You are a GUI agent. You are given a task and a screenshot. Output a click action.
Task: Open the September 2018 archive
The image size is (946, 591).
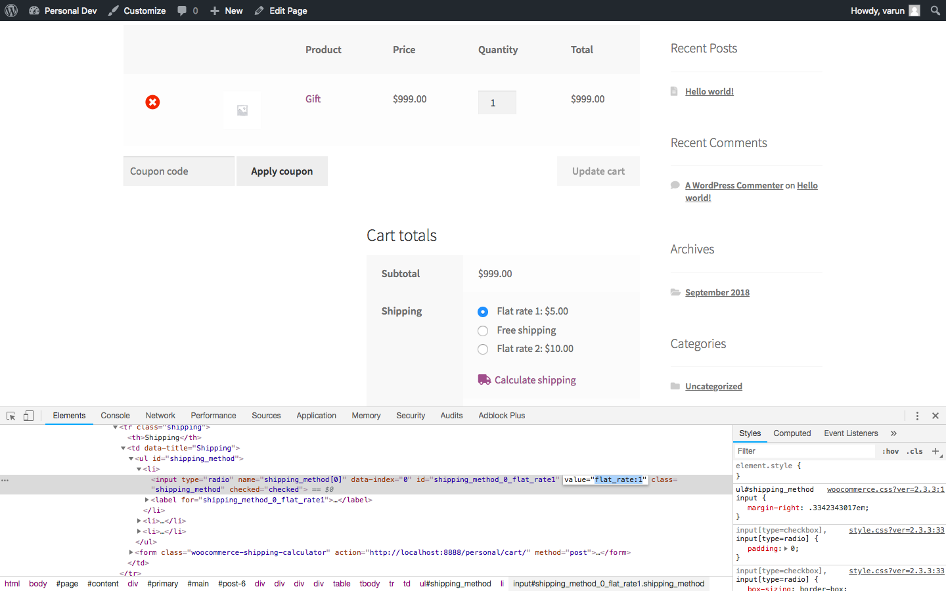coord(717,292)
